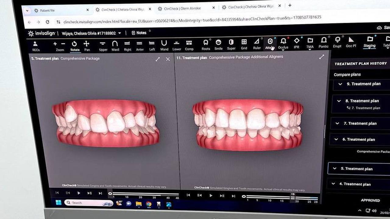Toggle Super superimposition
This screenshot has width=390, height=219.
point(231,45)
